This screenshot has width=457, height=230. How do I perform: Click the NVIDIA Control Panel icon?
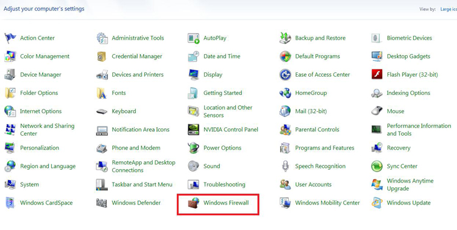tap(194, 130)
